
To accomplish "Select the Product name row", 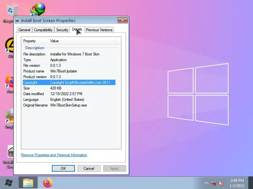I will 69,71.
